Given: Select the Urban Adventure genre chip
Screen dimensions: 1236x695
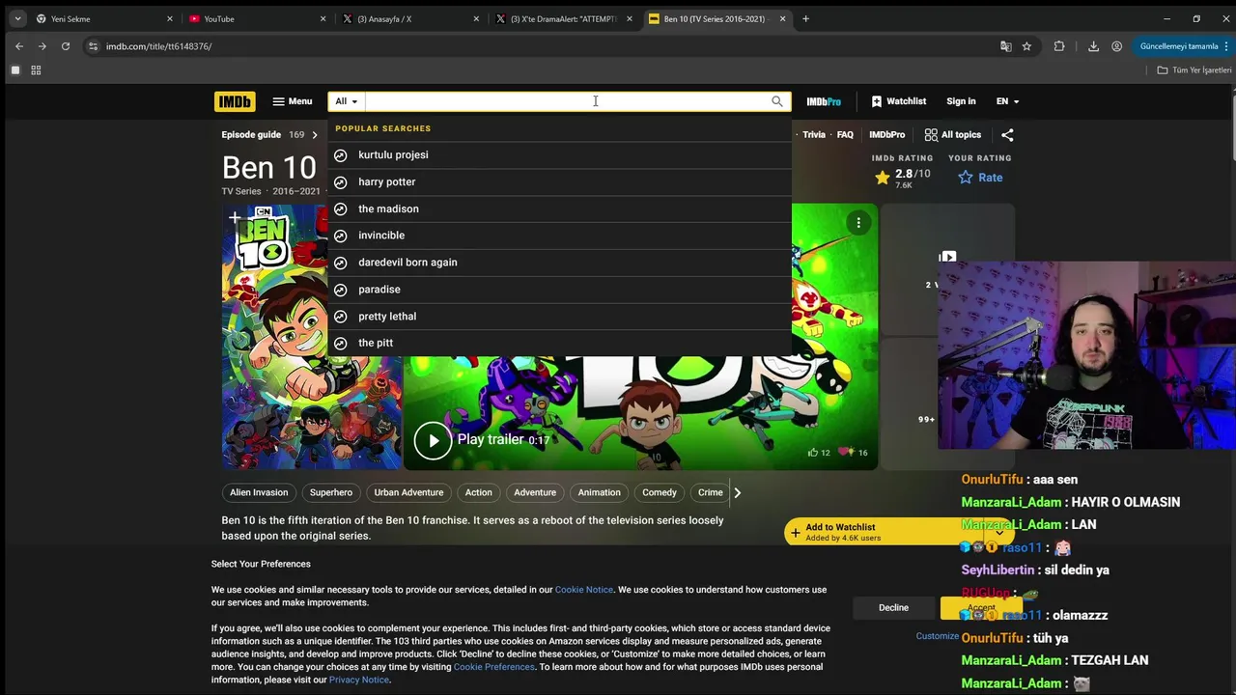Looking at the screenshot, I should pos(408,492).
